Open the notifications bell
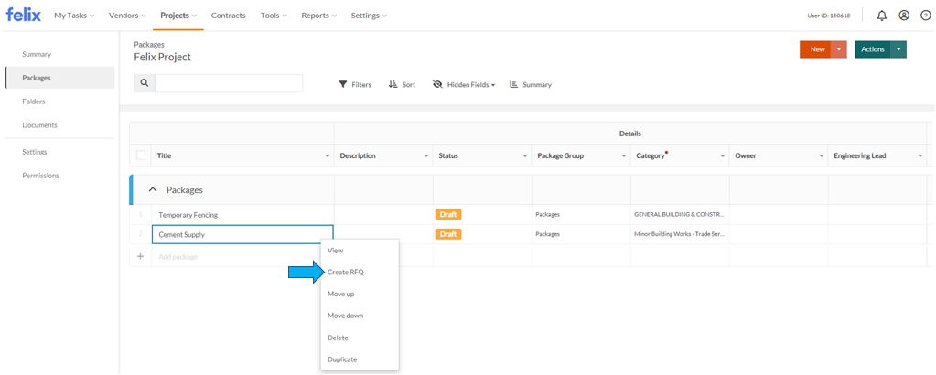The width and height of the screenshot is (936, 375). 882,16
